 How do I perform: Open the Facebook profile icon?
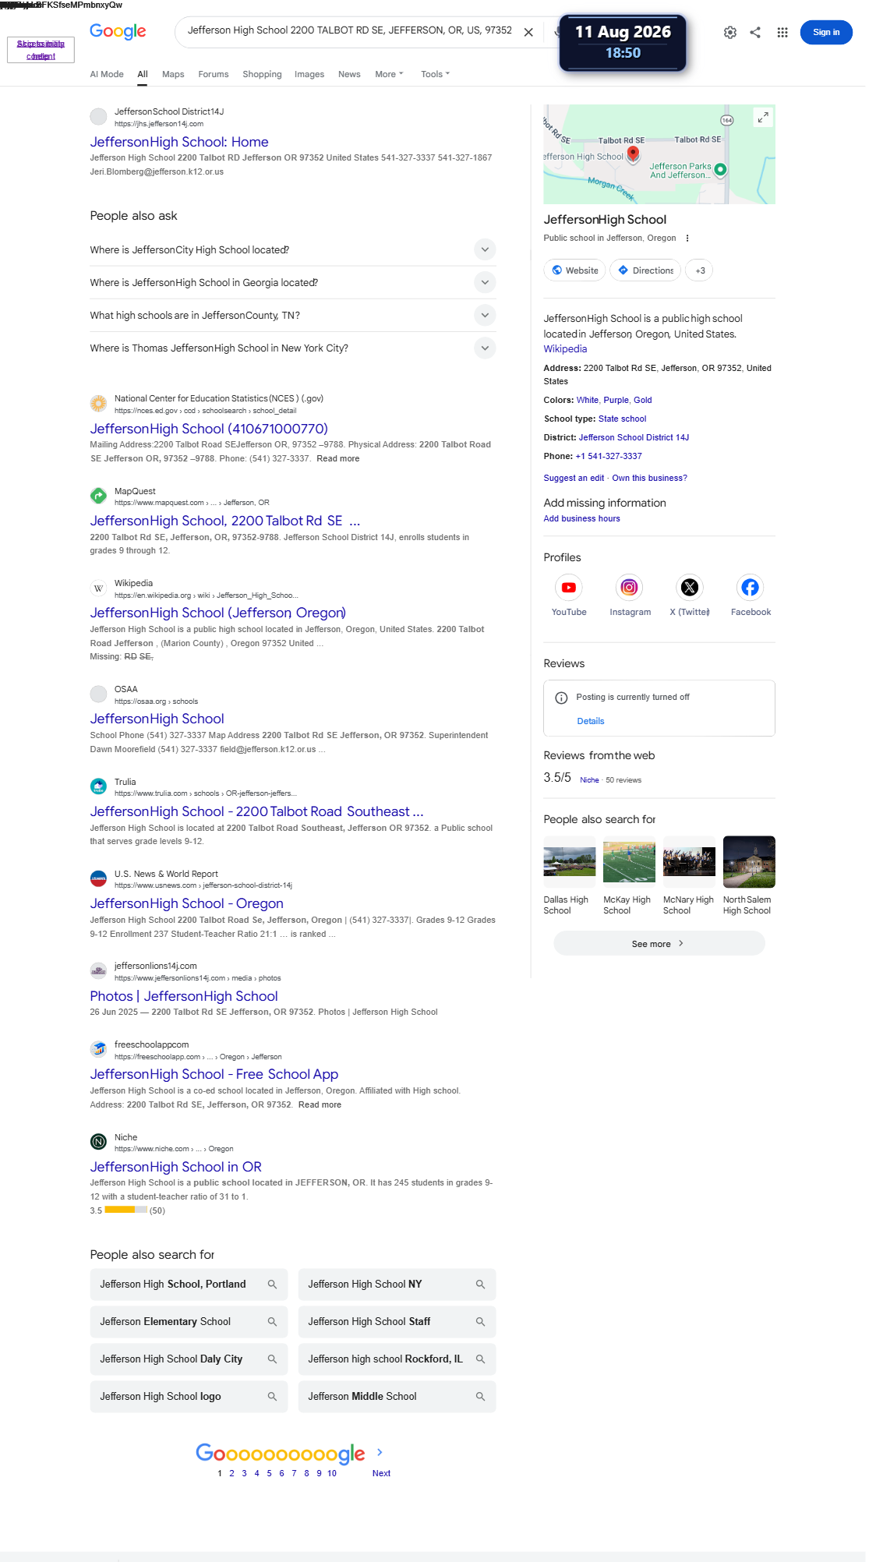(x=751, y=588)
